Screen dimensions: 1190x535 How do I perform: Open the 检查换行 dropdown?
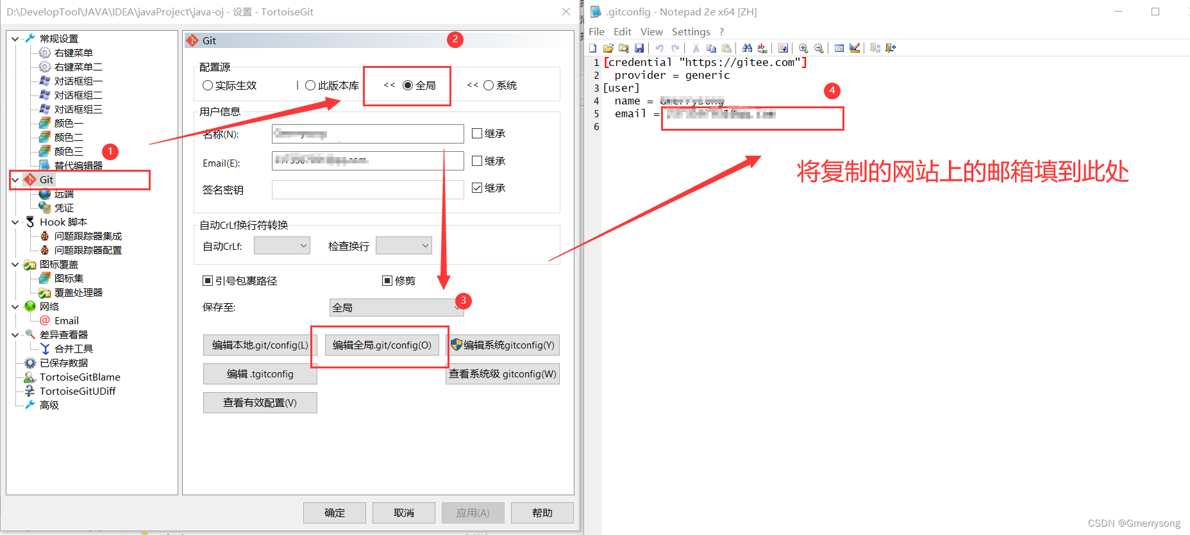(x=404, y=245)
